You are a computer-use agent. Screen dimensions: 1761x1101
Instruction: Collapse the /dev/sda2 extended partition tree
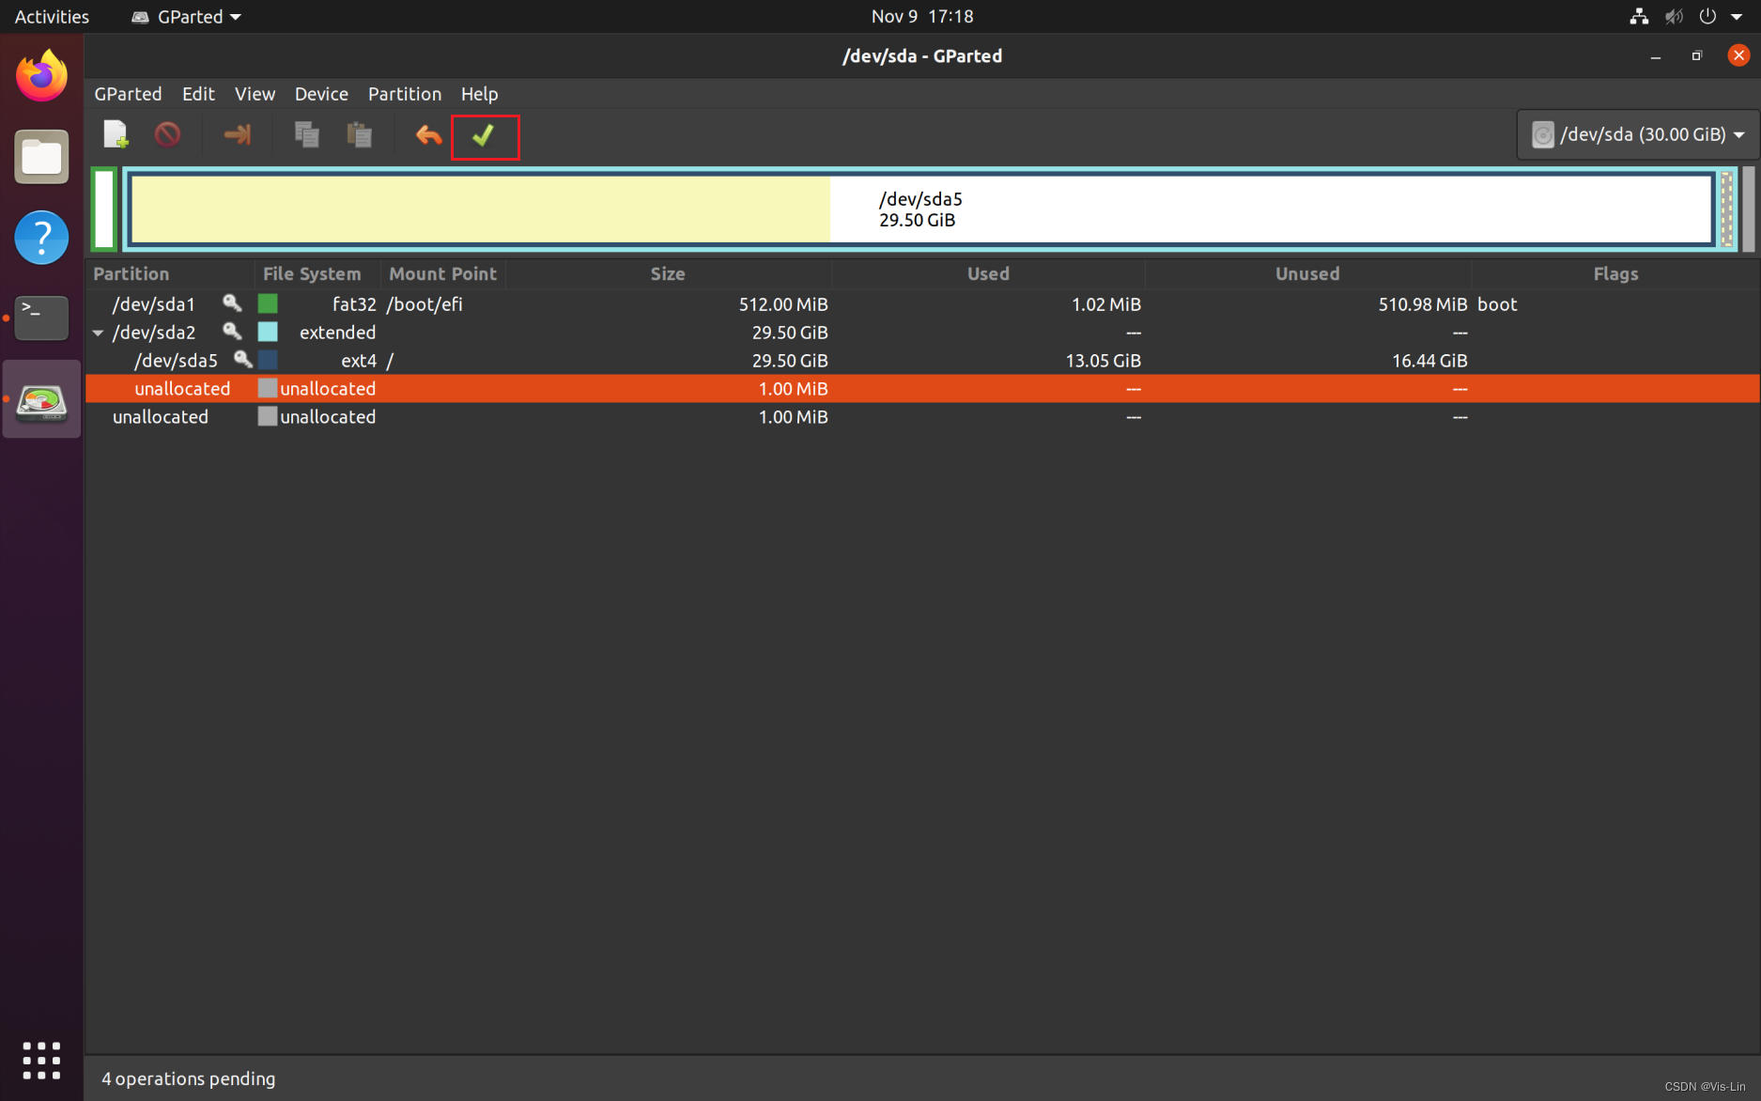pos(98,333)
